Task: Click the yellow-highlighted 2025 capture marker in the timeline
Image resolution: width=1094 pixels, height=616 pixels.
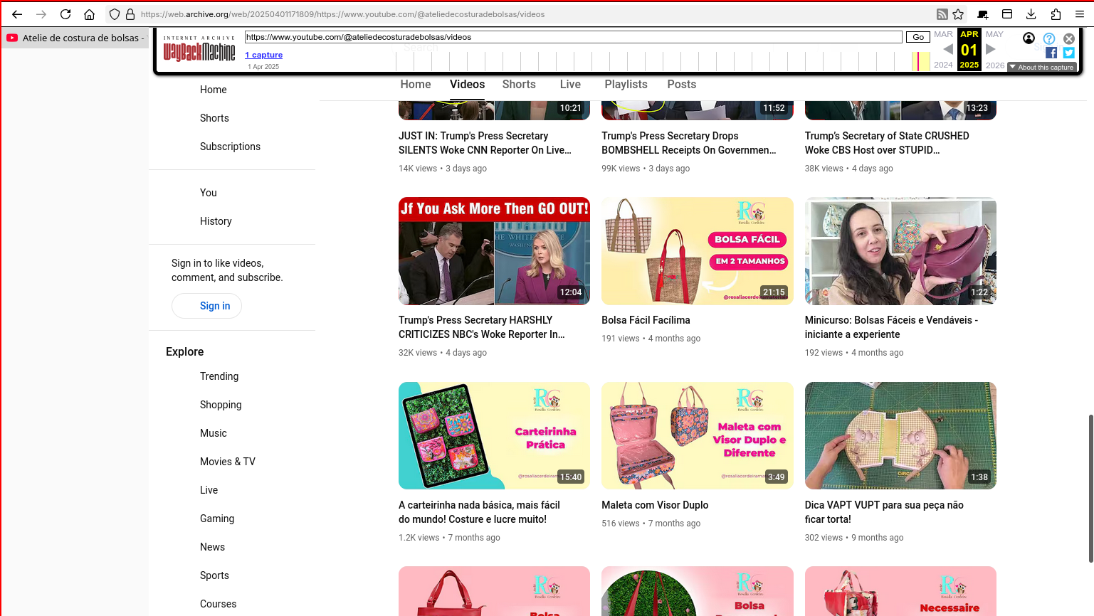Action: pos(921,61)
